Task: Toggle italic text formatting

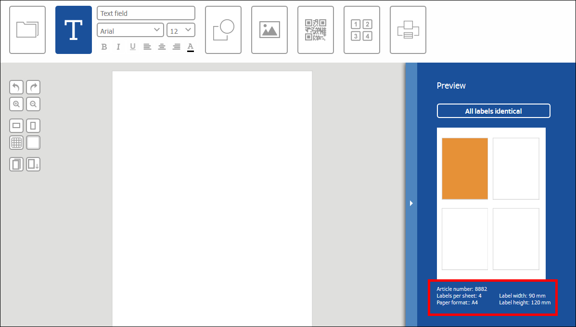Action: pos(118,47)
